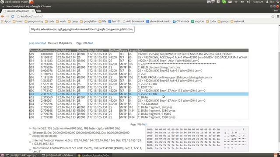Open the GTranslate bookmark
This screenshot has height=157, width=280.
click(x=181, y=21)
